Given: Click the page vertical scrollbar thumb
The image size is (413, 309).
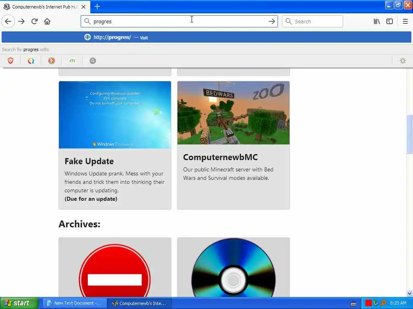Looking at the screenshot, I should tap(409, 134).
